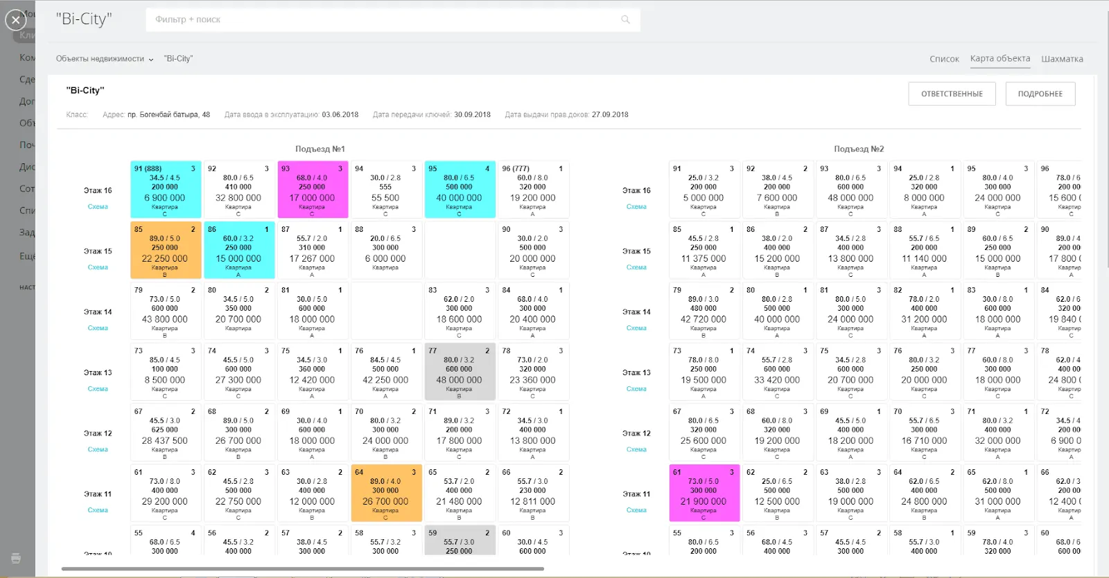Switch to the Список tab
1109x578 pixels.
[944, 59]
